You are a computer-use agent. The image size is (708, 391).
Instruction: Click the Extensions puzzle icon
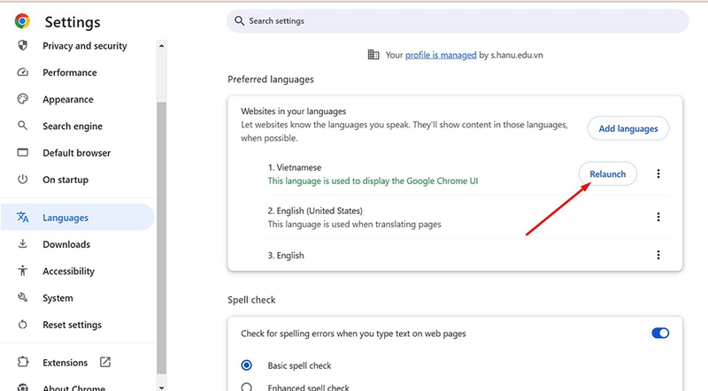pos(23,362)
